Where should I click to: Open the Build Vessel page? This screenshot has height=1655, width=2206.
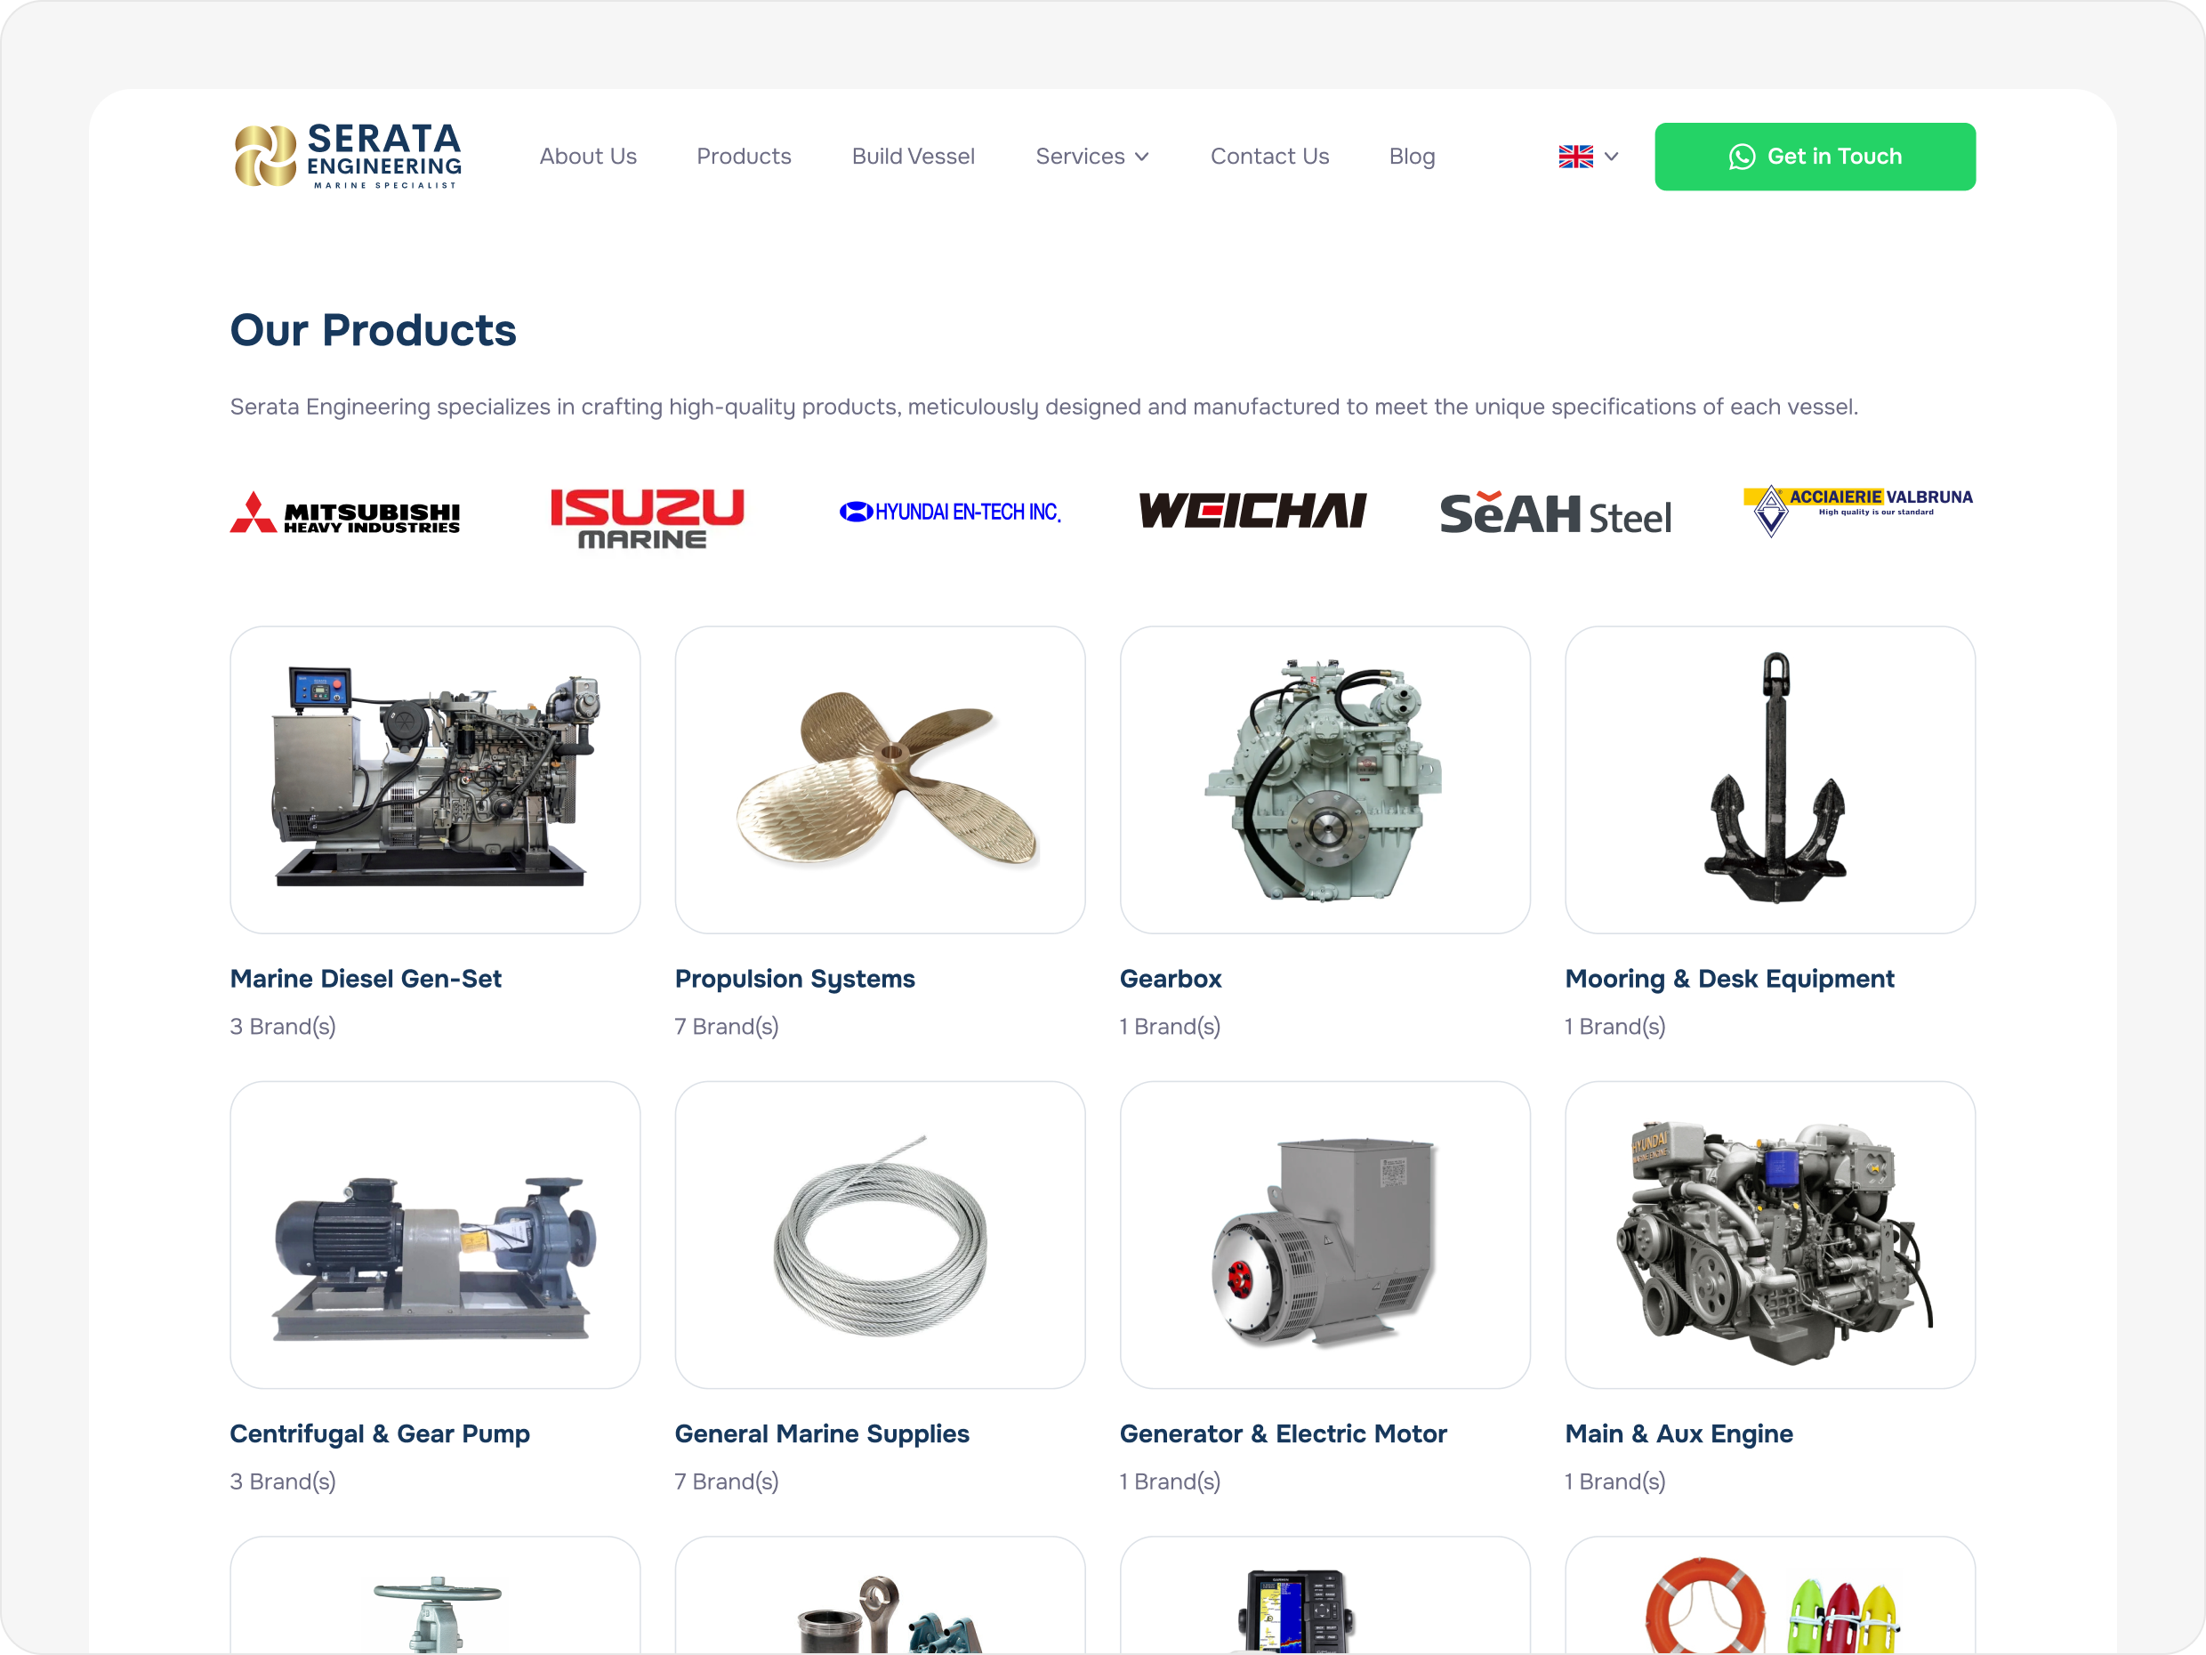913,157
